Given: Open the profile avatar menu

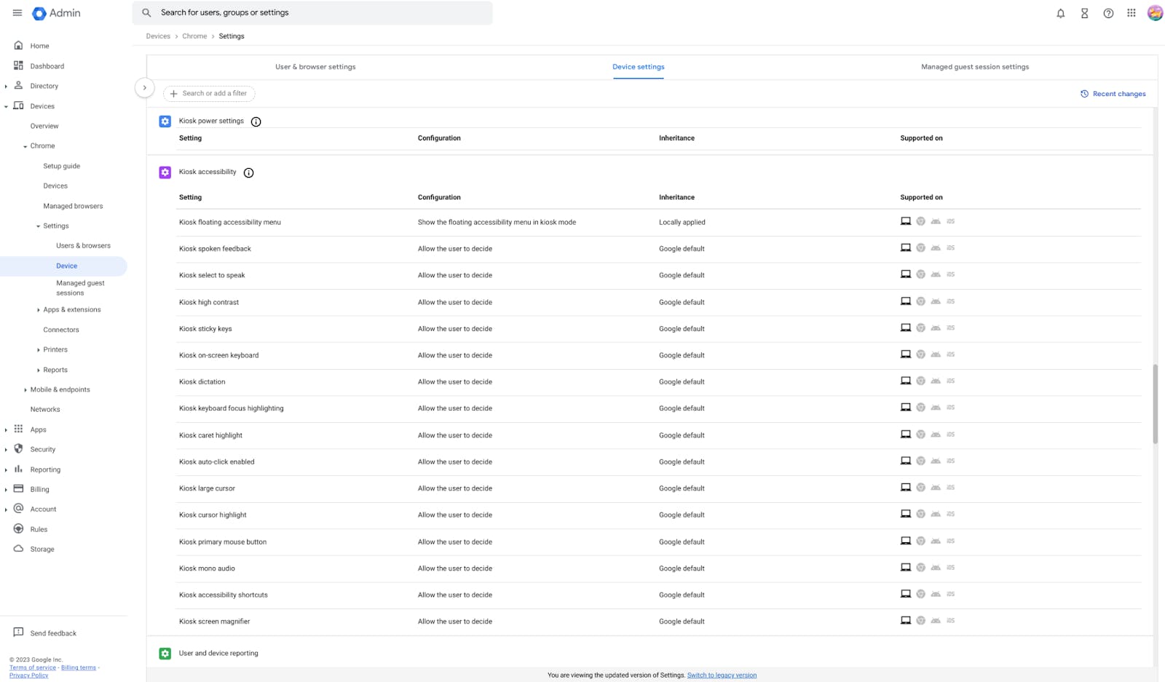Looking at the screenshot, I should click(1154, 12).
